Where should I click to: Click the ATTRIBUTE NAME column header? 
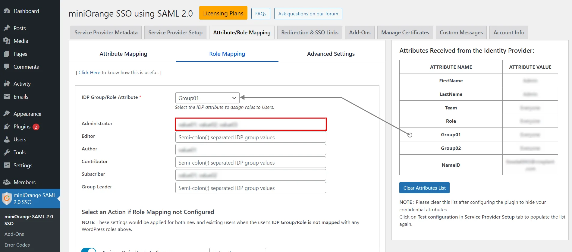451,67
